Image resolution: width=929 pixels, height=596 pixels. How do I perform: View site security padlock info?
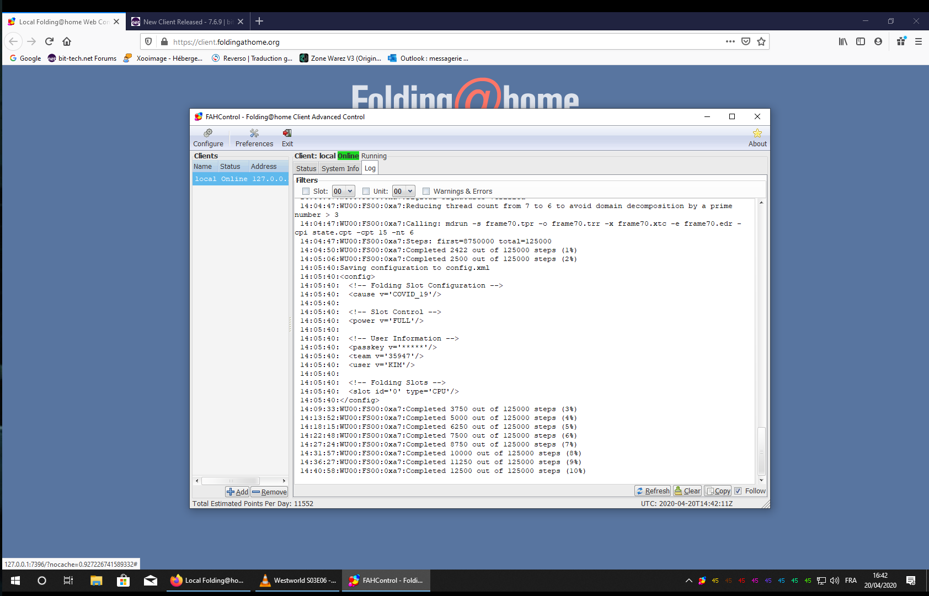click(164, 41)
